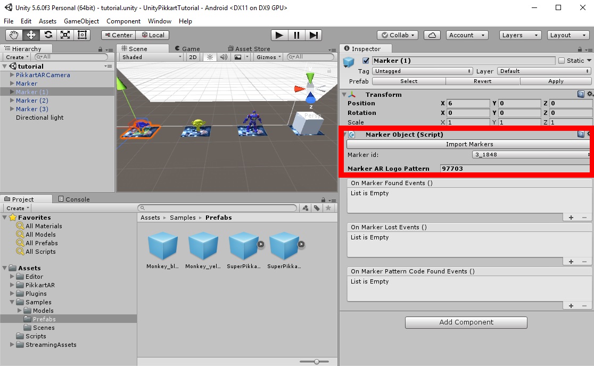Click the favorite star search icon
The height and width of the screenshot is (366, 594).
click(x=328, y=208)
